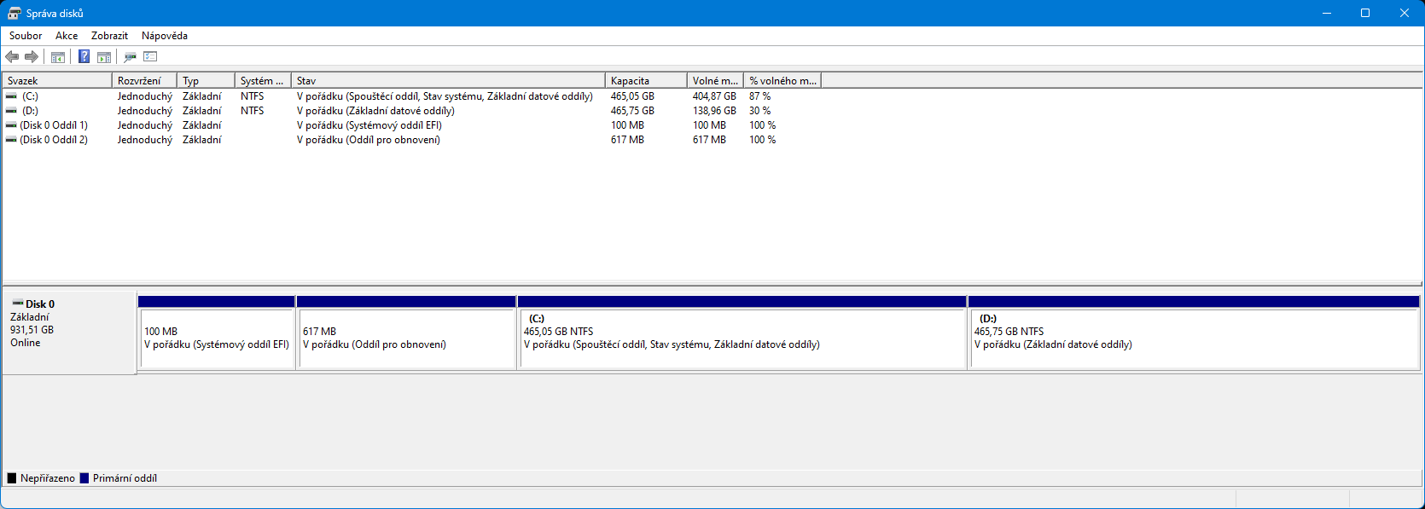Select the (C:) 465,05 GB NTFS partition block

[742, 337]
